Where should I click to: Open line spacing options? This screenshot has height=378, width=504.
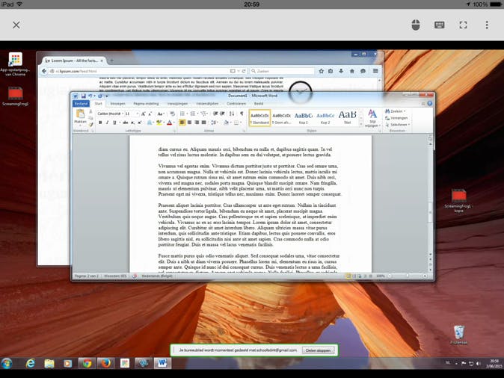pos(215,123)
